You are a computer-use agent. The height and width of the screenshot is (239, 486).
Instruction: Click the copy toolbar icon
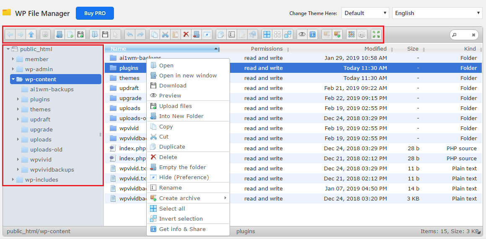(x=155, y=35)
